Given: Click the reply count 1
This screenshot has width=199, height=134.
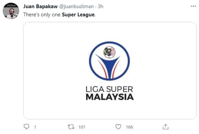Looking at the screenshot, I should tap(35, 127).
